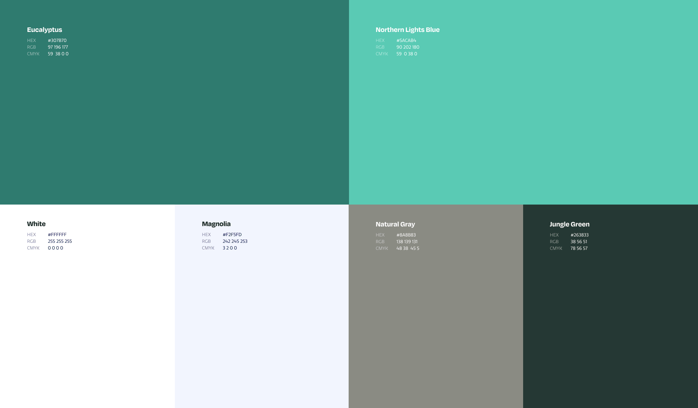Click Natural Gray RGB value 138 139 131
The height and width of the screenshot is (408, 698).
pos(407,242)
